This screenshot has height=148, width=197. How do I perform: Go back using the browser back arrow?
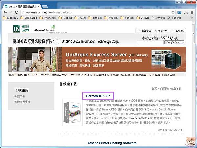(x=5, y=12)
